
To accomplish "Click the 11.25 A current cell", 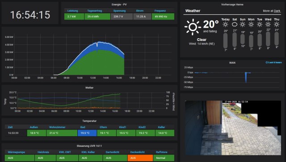I will point(142,16).
